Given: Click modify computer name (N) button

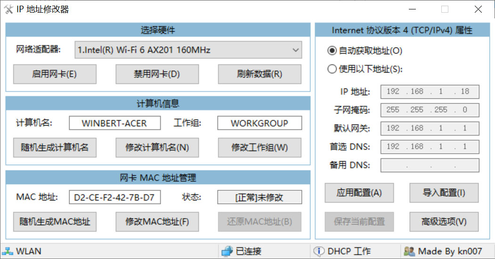Looking at the screenshot, I should (157, 147).
